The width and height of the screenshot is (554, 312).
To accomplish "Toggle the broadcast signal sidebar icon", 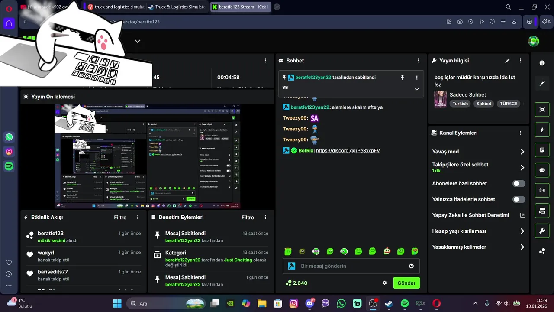I will pyautogui.click(x=542, y=190).
